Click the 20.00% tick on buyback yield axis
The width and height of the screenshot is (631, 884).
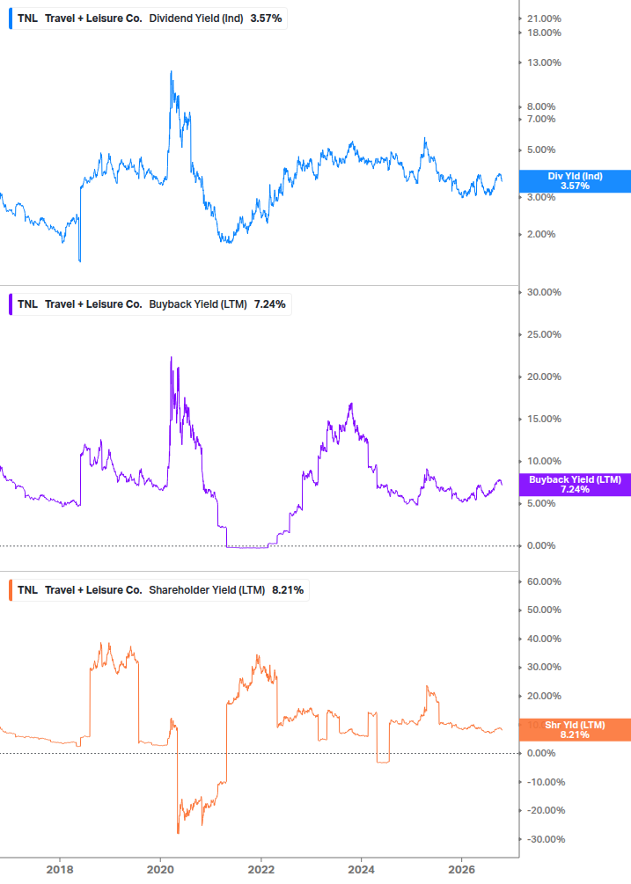[544, 376]
